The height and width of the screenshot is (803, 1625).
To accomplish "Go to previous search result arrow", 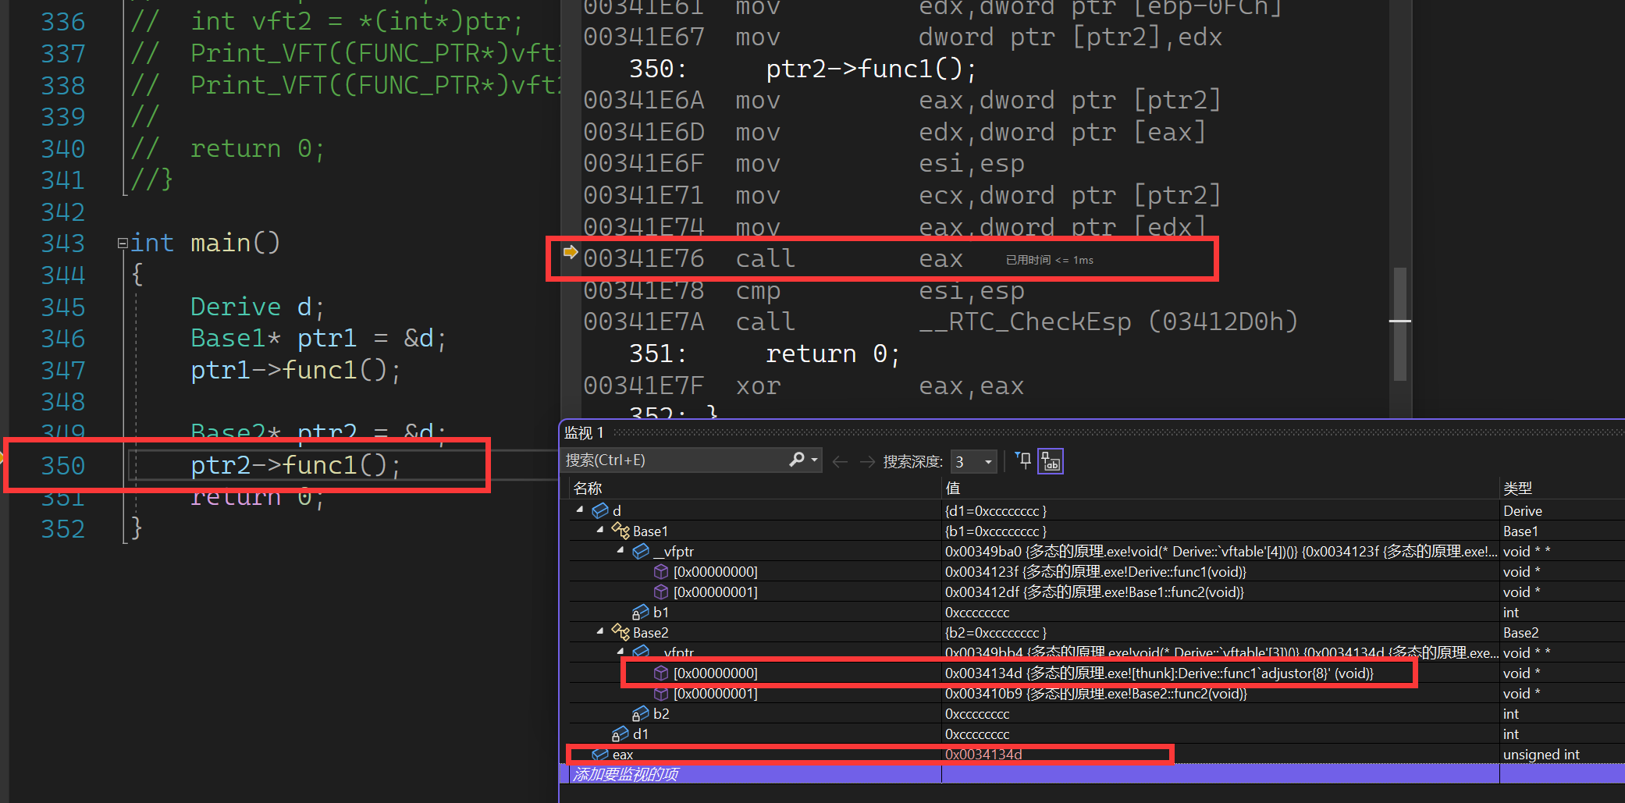I will (840, 462).
